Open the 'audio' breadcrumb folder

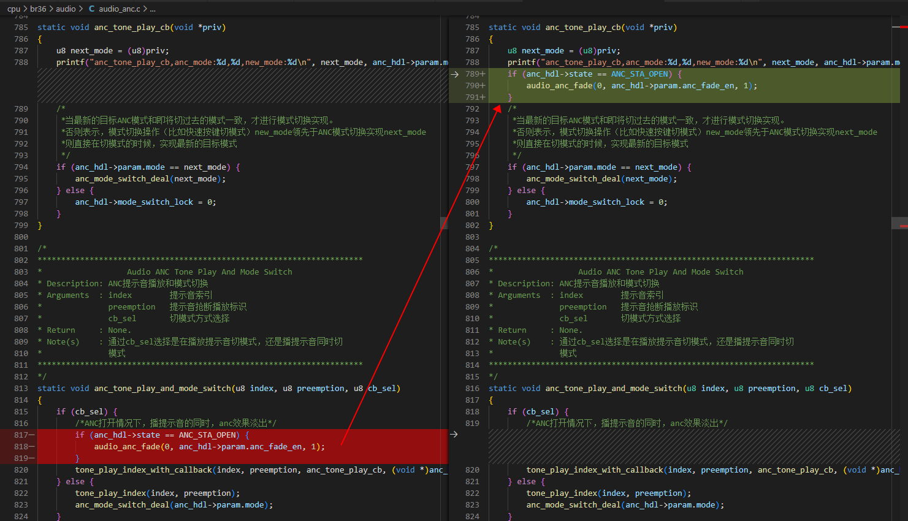[66, 9]
